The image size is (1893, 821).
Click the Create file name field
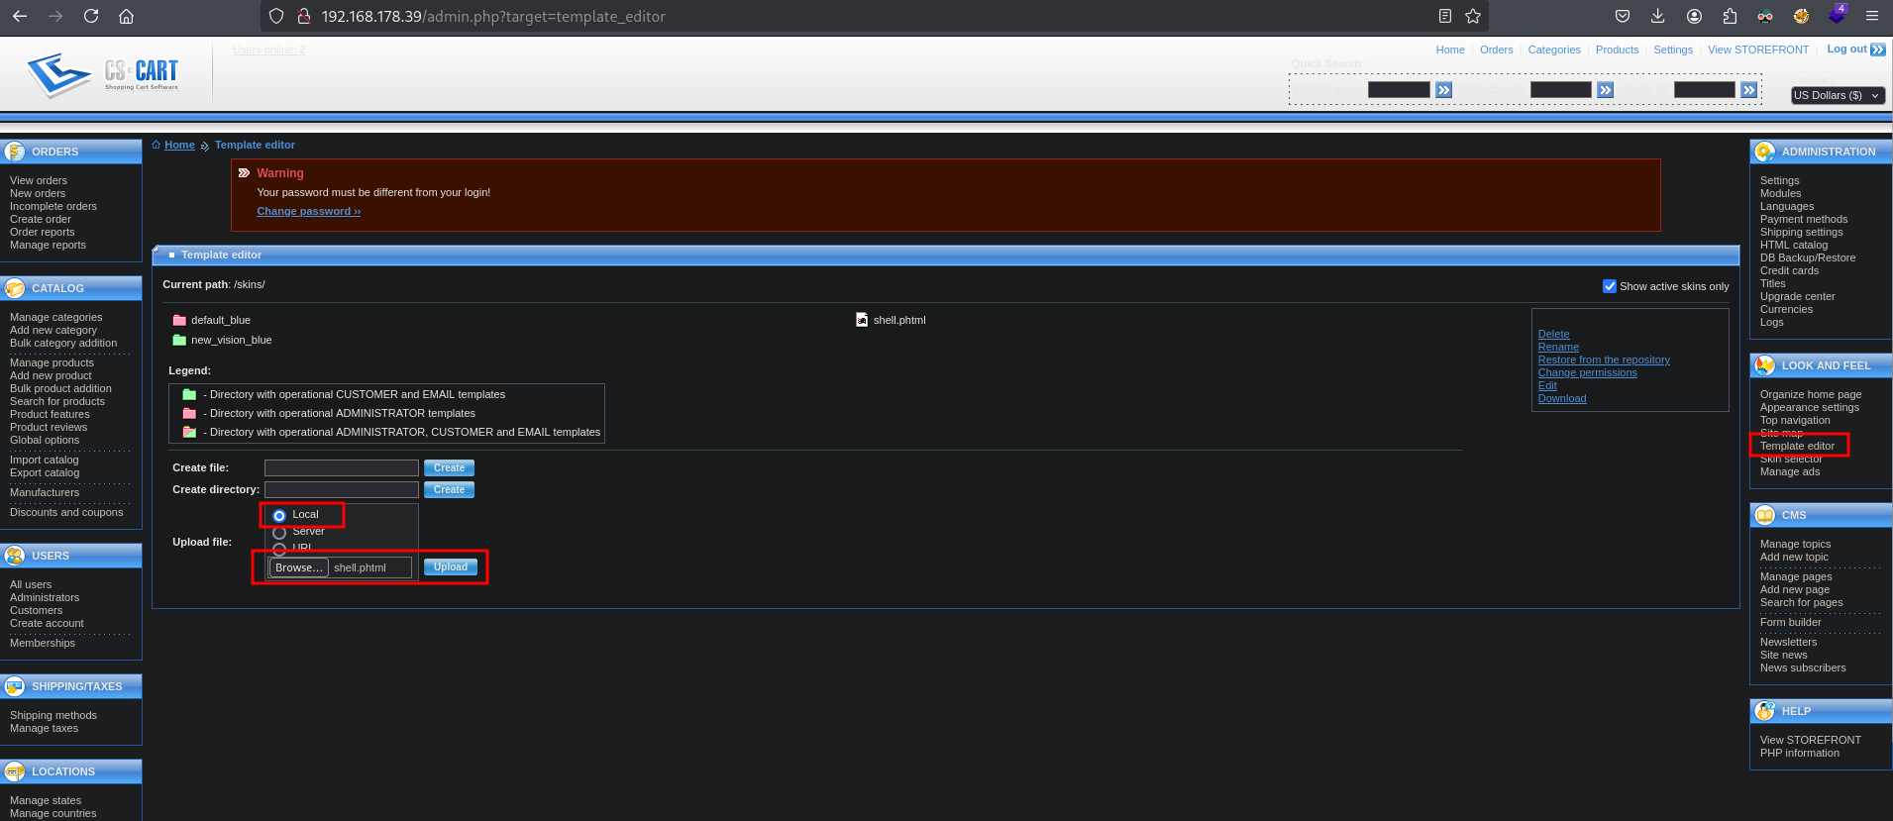[342, 467]
